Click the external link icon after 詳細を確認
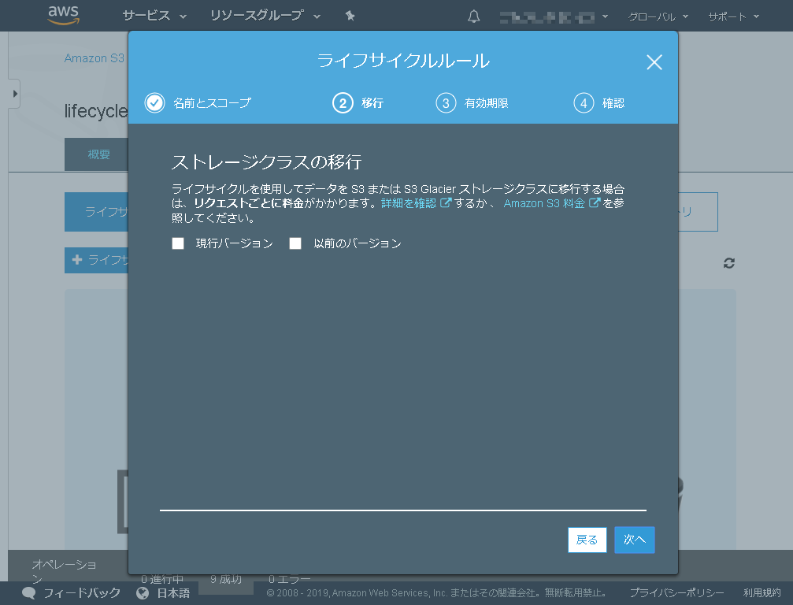The height and width of the screenshot is (605, 793). click(x=445, y=202)
